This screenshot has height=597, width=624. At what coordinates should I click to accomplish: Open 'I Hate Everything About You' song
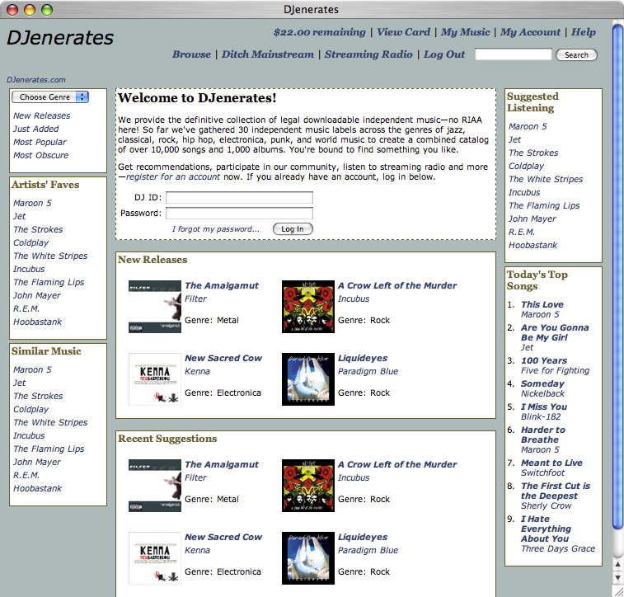pos(546,529)
